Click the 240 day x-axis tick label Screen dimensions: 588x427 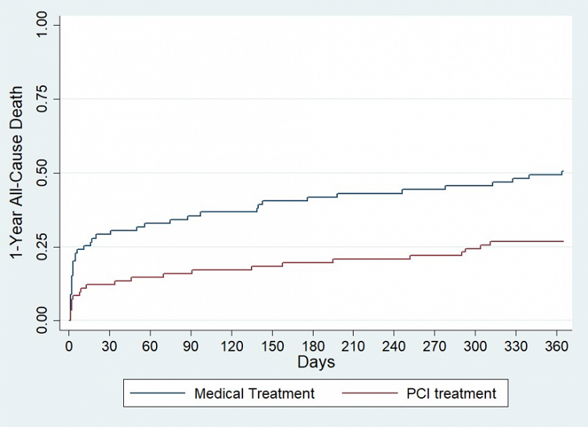tap(394, 346)
